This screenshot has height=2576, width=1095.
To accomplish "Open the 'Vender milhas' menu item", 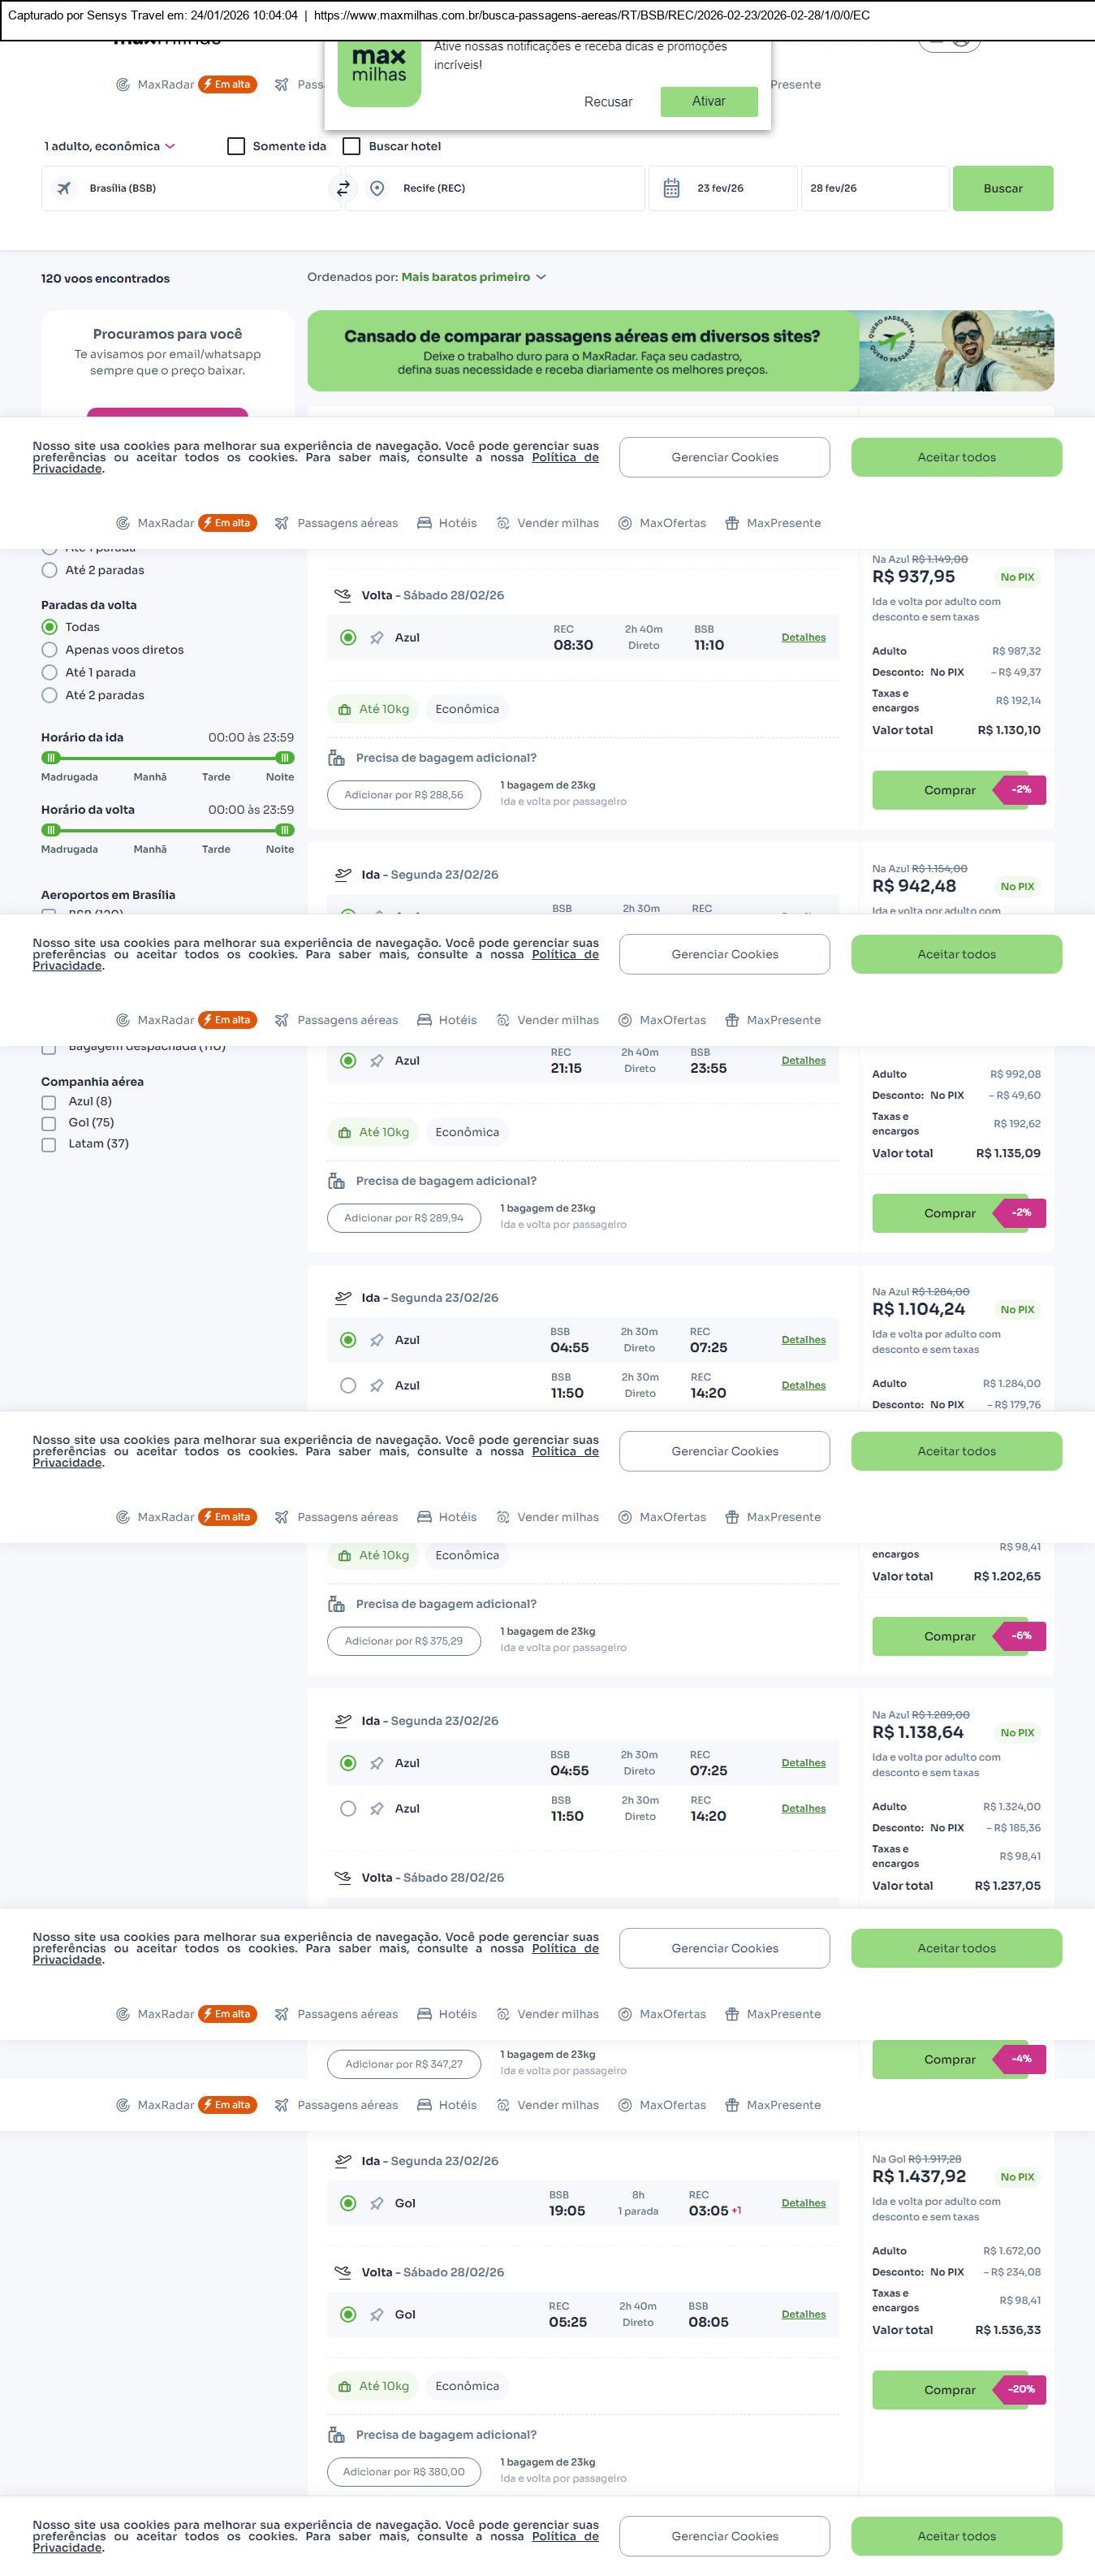I will 549,523.
